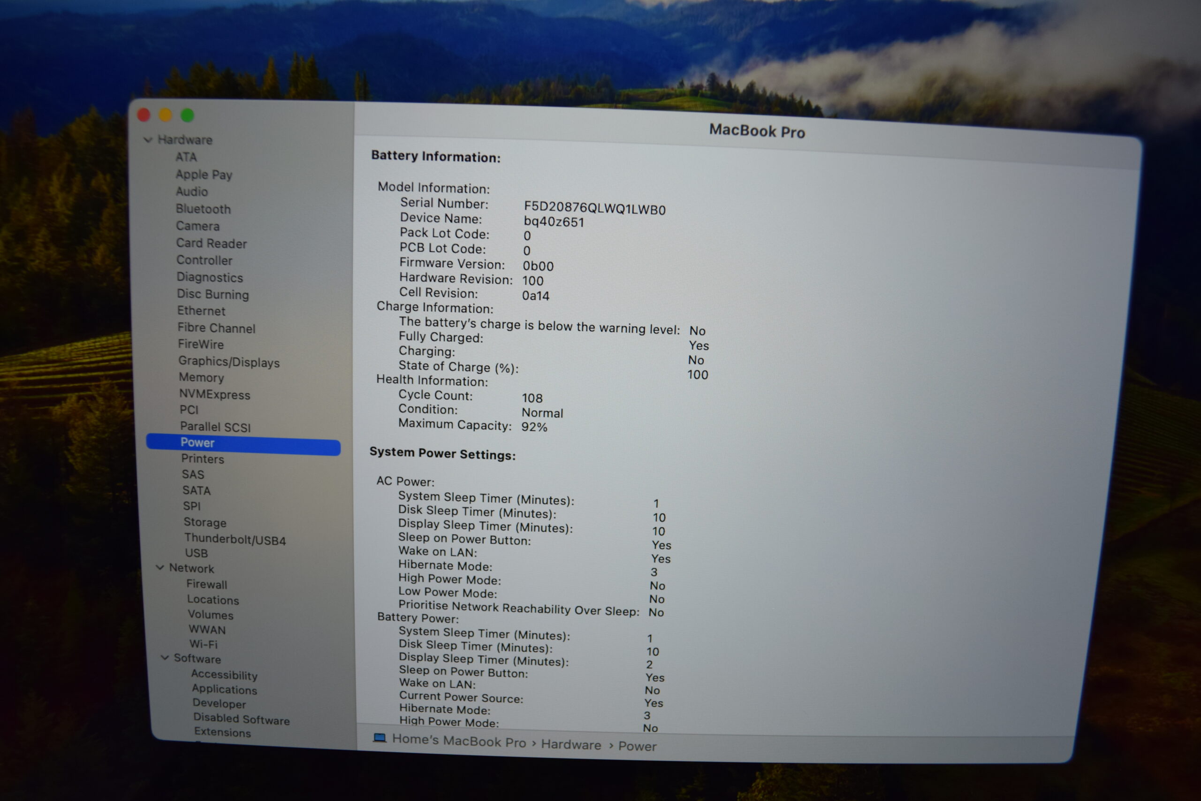Click the laptop icon in the path bar
This screenshot has width=1201, height=801.
click(x=380, y=738)
